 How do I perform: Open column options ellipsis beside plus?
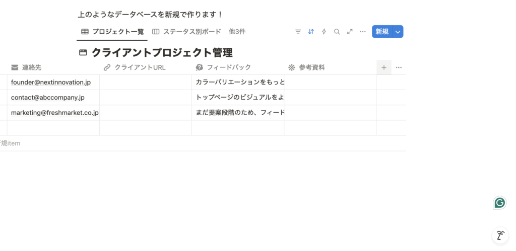point(399,67)
